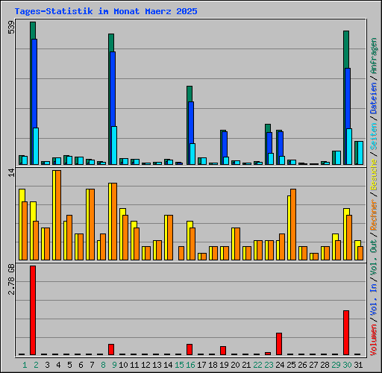Viewport: 382px width, 373px height.
Task: Click the tall red volume bar for day 2
Action: (x=33, y=310)
